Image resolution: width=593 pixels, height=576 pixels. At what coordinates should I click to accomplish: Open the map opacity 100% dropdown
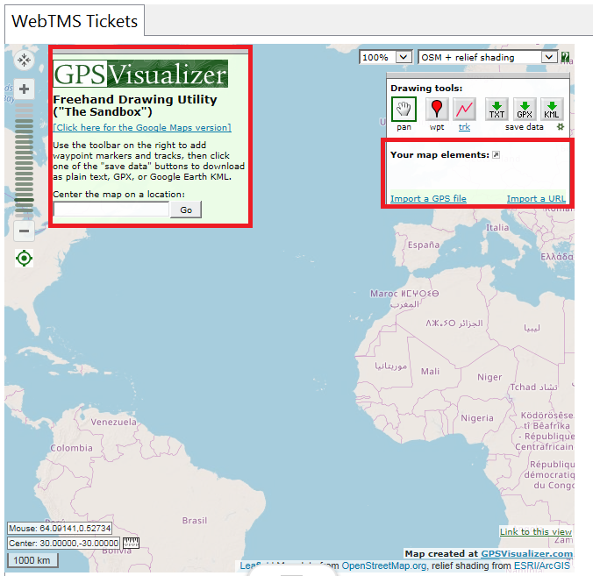click(385, 57)
